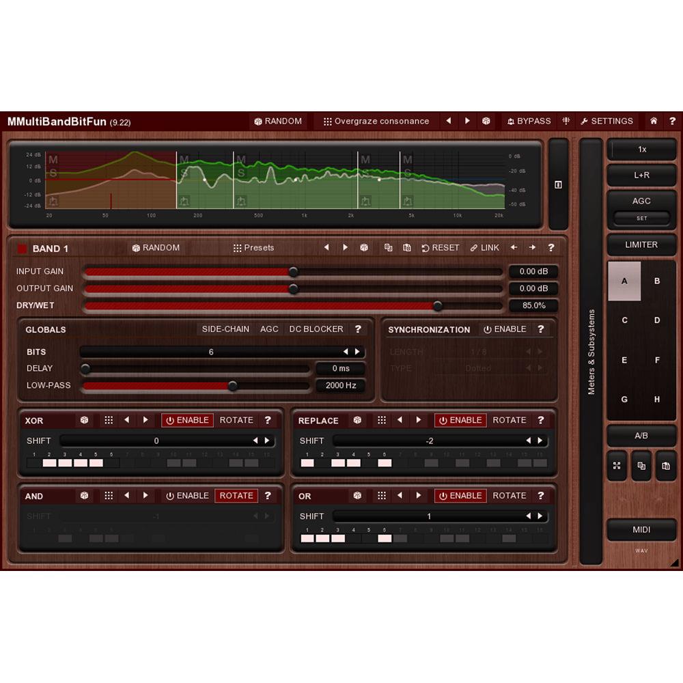Open the Presets list for Band 1

pos(253,248)
